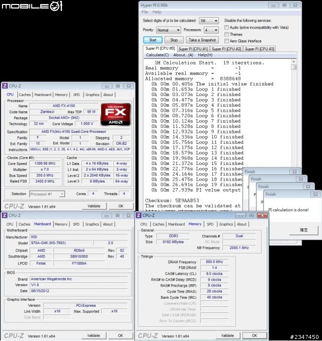Confirm the PI calculation done dialog
The height and width of the screenshot is (341, 322).
tap(304, 230)
